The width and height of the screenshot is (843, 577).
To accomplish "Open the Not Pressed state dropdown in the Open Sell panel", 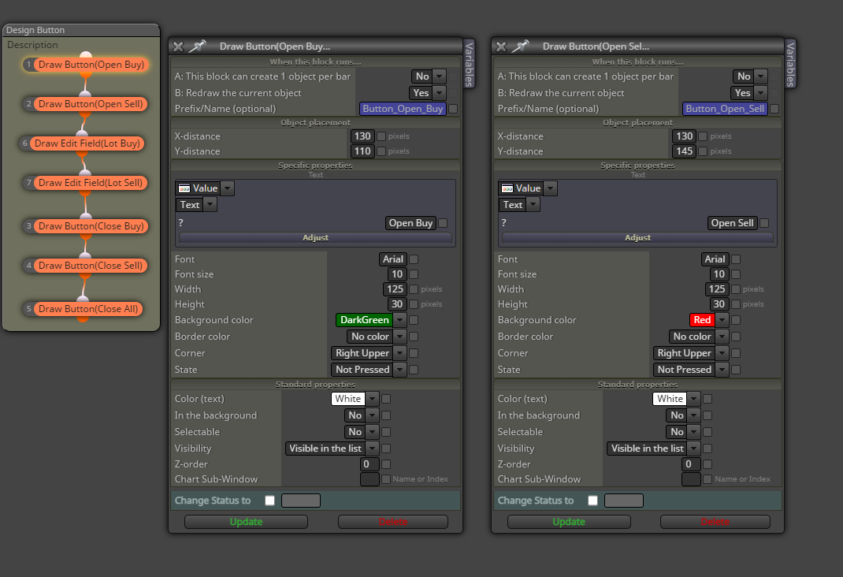I will [722, 370].
